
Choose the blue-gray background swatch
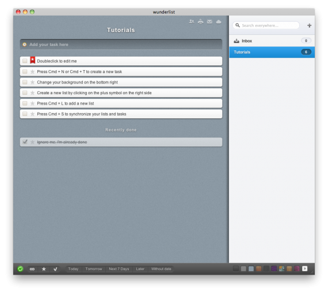[251, 268]
